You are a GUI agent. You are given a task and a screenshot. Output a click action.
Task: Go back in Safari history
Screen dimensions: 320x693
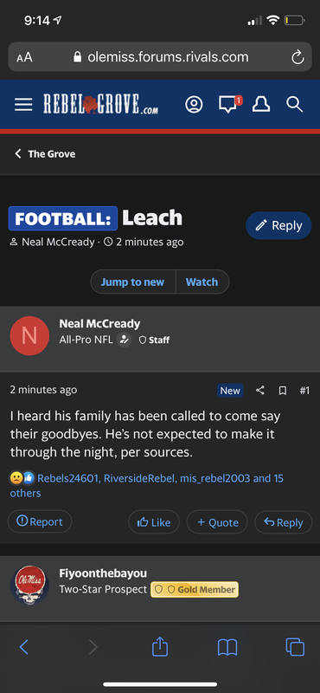pos(24,647)
